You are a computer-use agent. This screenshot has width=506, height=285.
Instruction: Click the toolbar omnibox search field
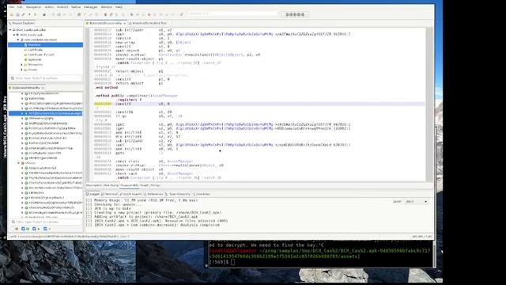[233, 14]
